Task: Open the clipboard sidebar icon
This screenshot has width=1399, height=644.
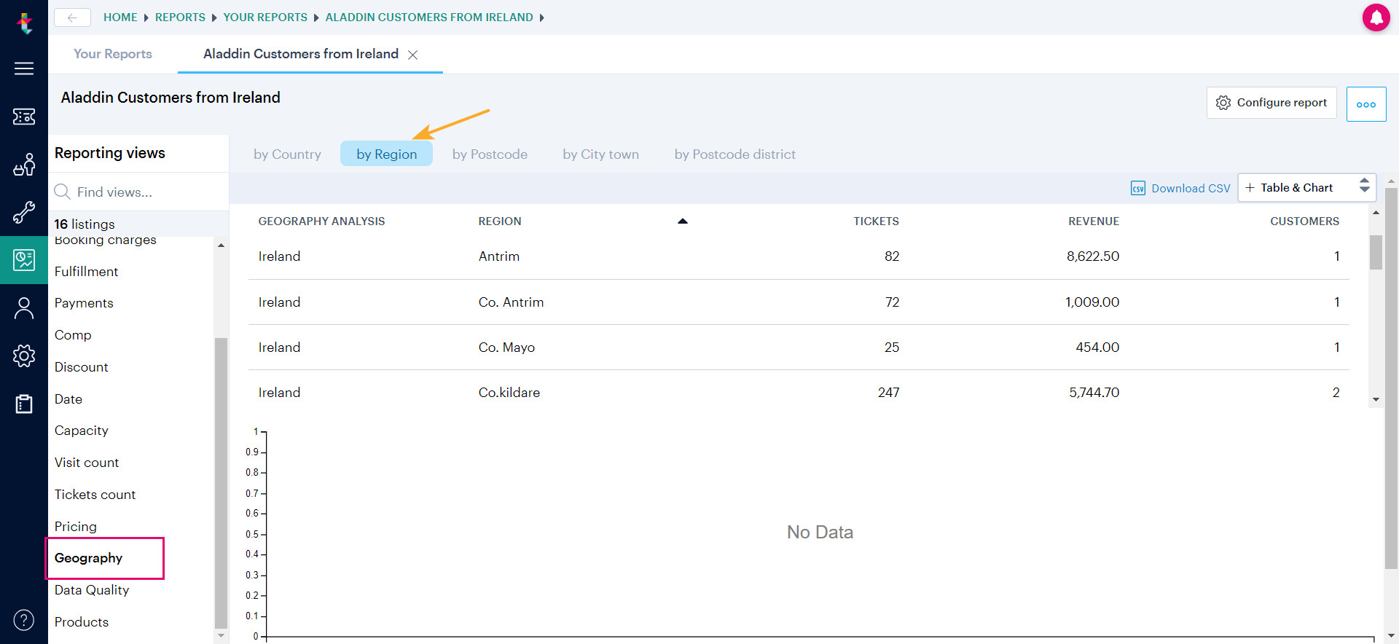Action: tap(24, 404)
